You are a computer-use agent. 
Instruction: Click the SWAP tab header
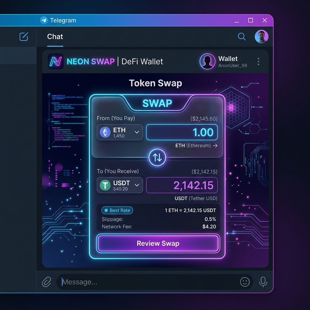tap(157, 103)
